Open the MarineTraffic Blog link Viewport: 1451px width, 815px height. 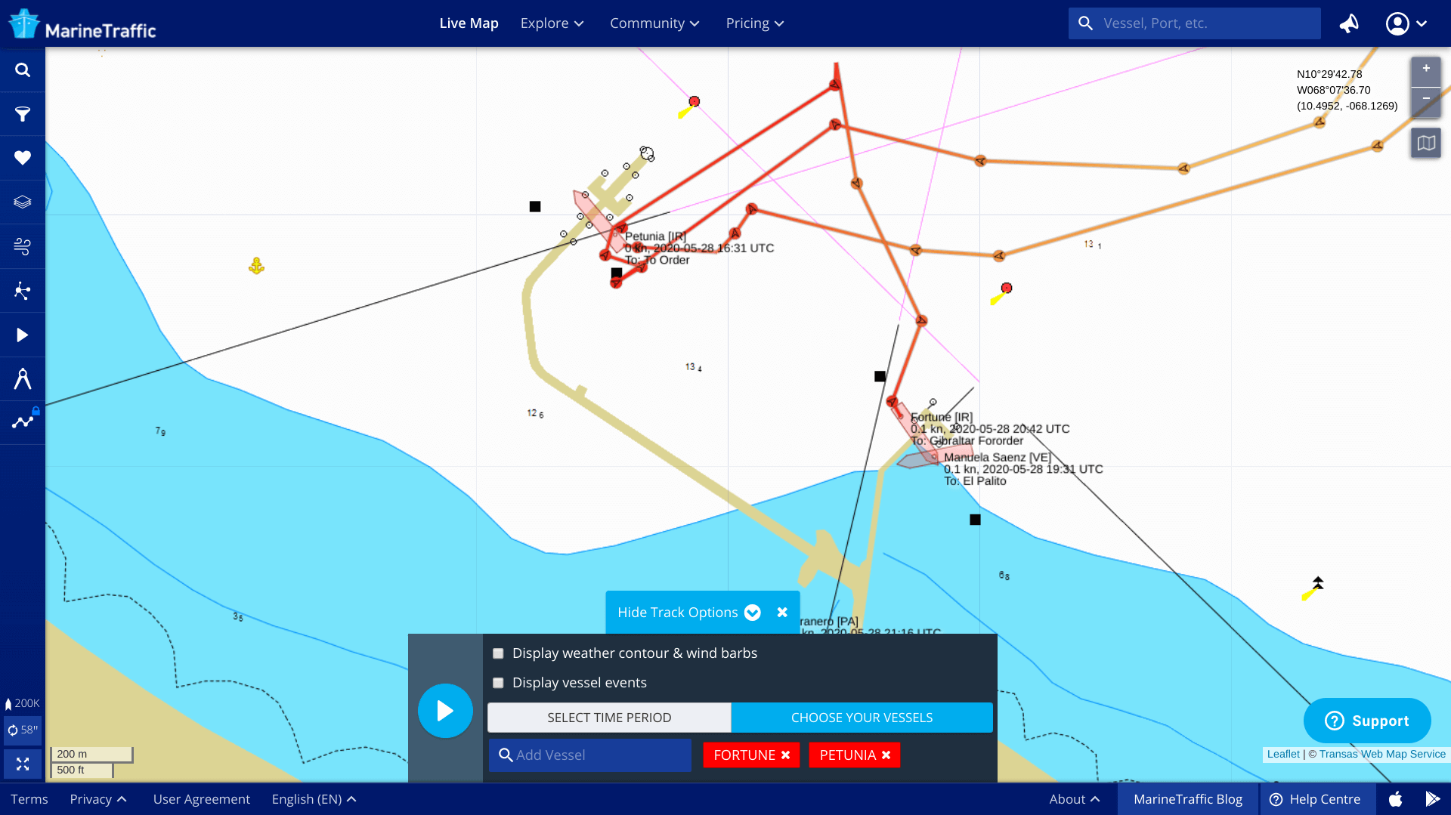point(1188,799)
